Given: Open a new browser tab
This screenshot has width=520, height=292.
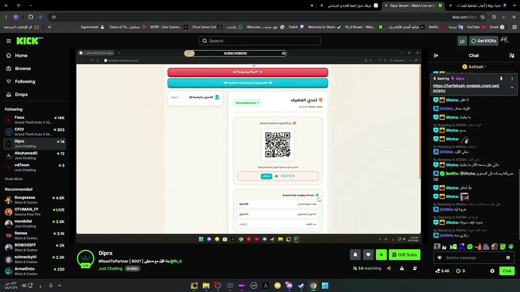Looking at the screenshot, I should pos(312,6).
